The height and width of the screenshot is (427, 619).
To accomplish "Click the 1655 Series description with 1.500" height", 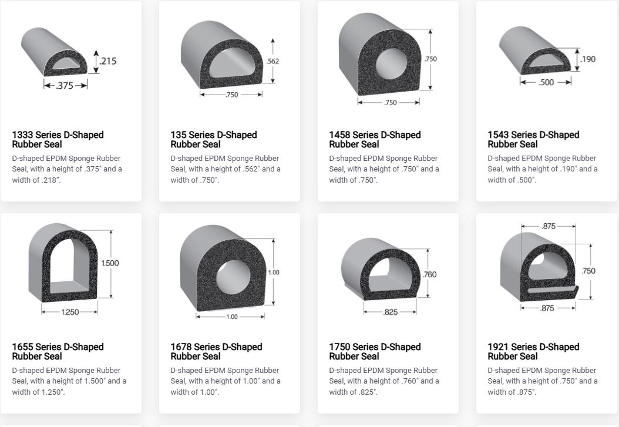I will [69, 381].
